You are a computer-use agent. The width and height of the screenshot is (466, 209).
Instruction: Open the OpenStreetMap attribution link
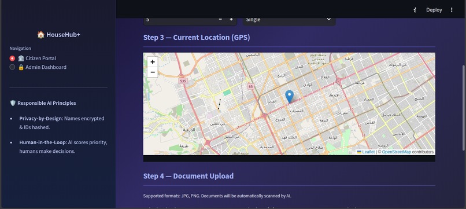[x=397, y=152]
